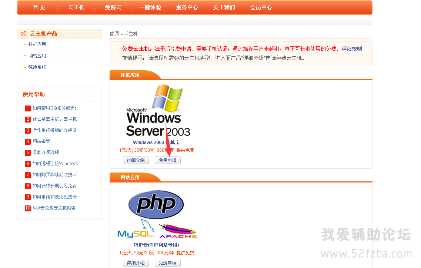The image size is (421, 268).
Task: Select 纯净系统 in the sidebar product list
Action: coord(37,67)
